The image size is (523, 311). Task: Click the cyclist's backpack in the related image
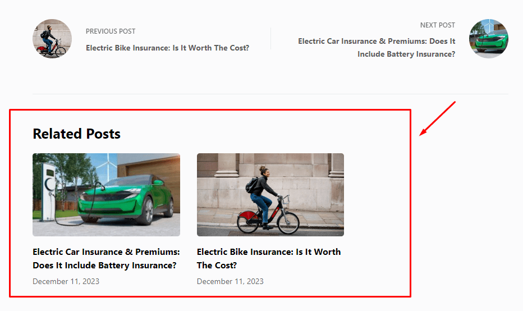(x=252, y=184)
